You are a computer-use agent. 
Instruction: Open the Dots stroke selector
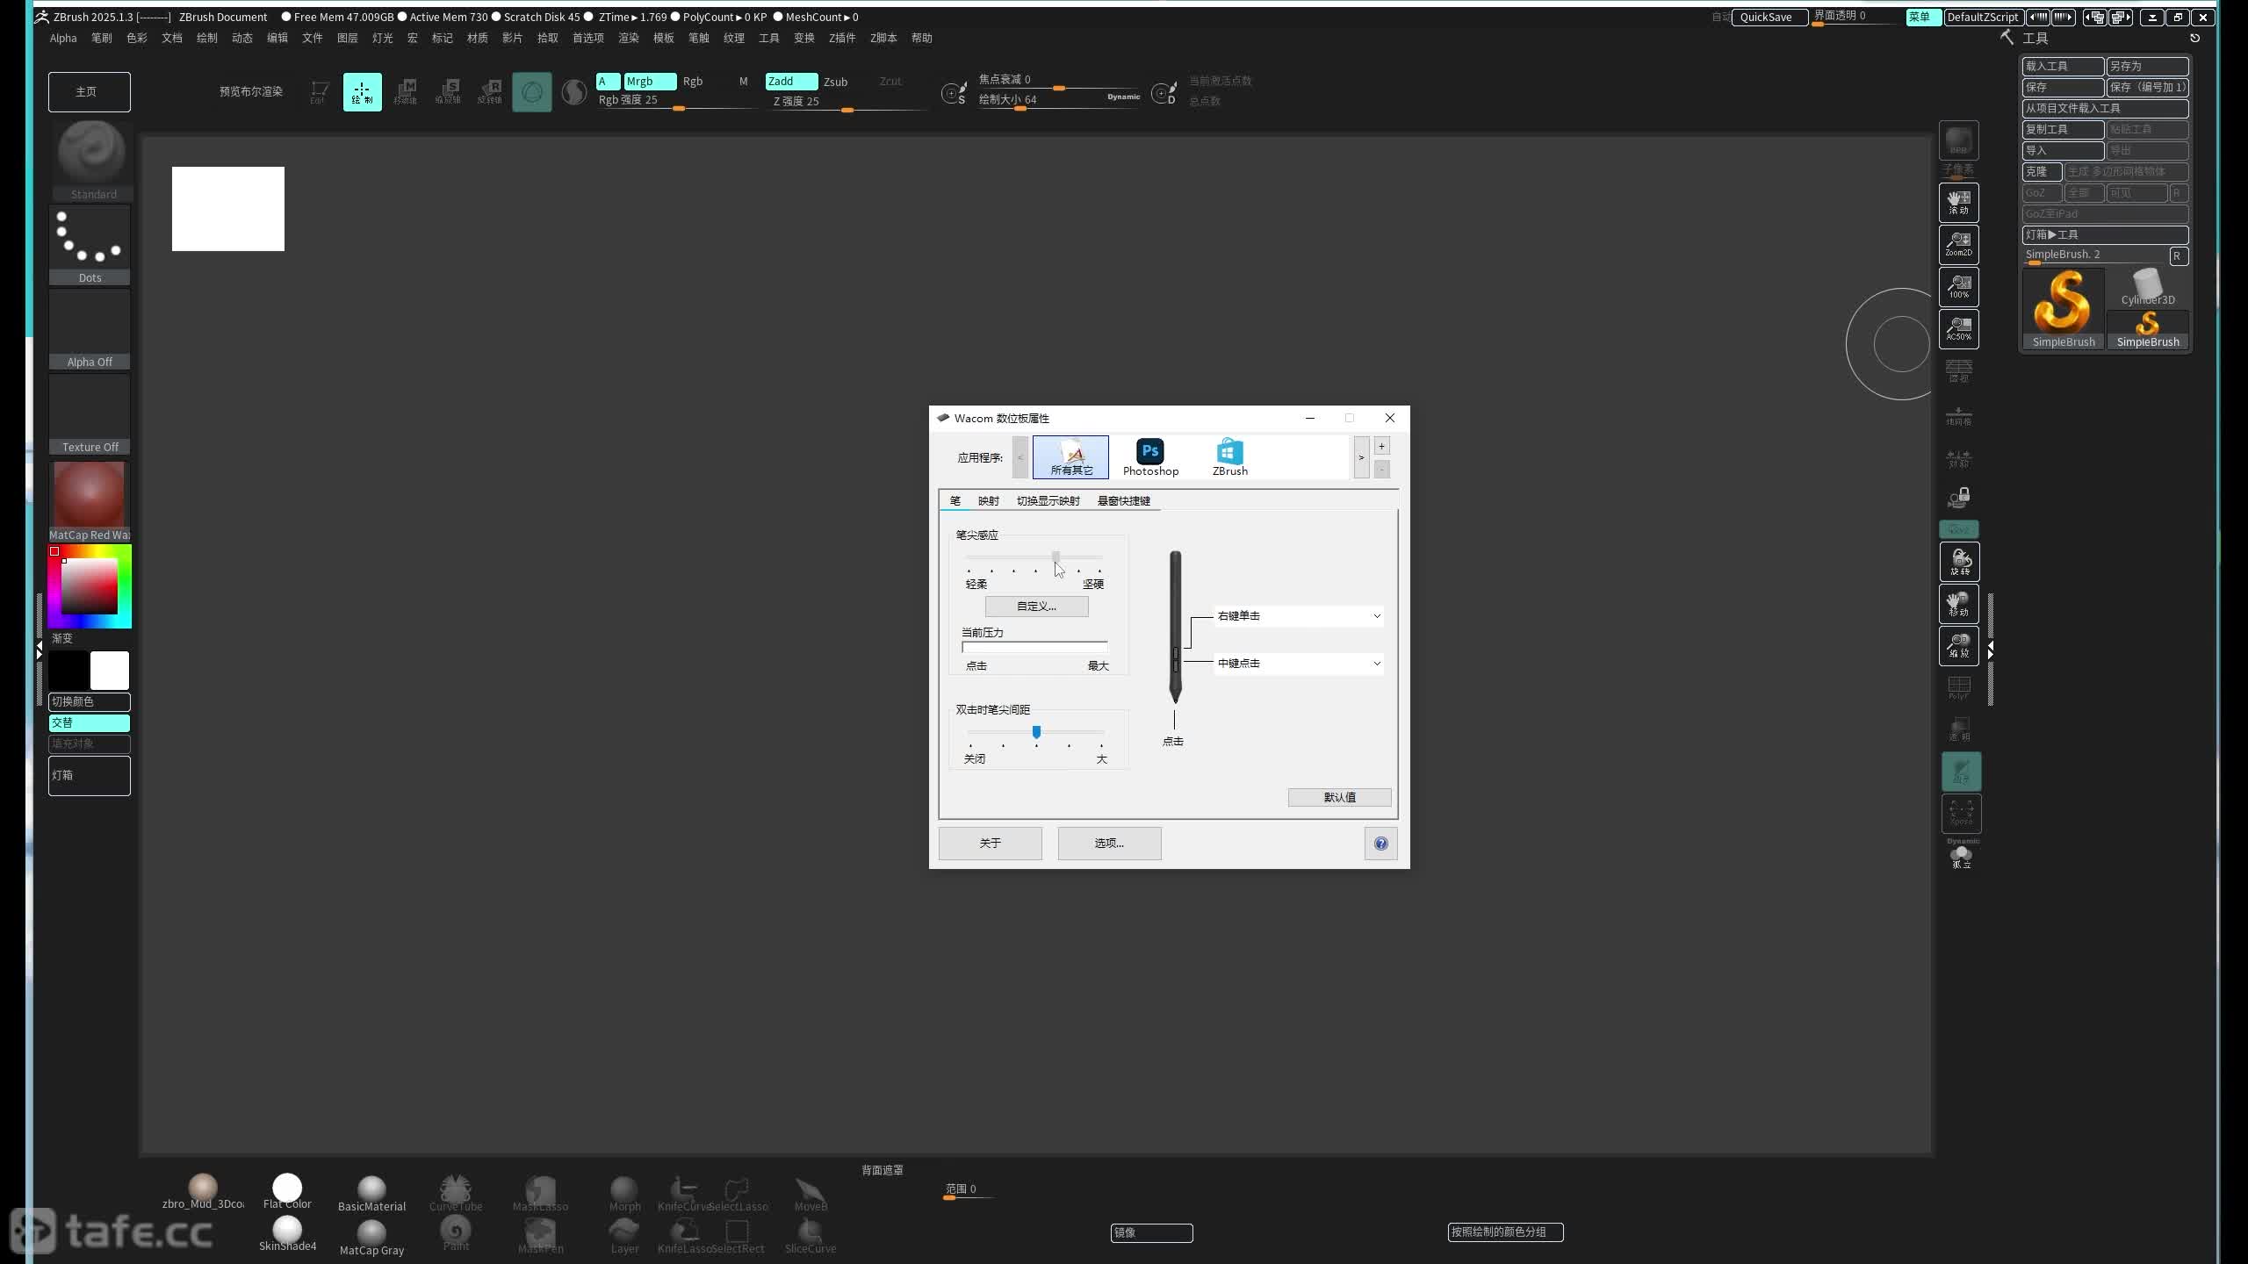pyautogui.click(x=90, y=245)
